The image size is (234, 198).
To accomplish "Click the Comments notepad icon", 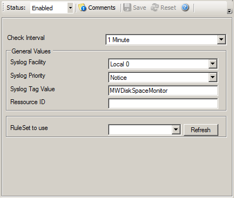I will coord(83,8).
